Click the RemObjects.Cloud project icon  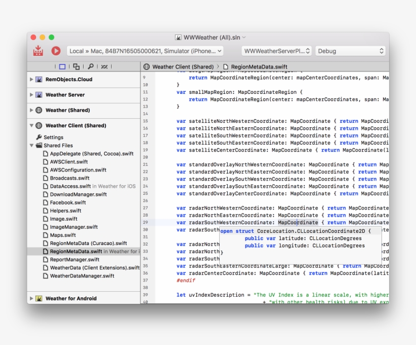click(x=39, y=79)
